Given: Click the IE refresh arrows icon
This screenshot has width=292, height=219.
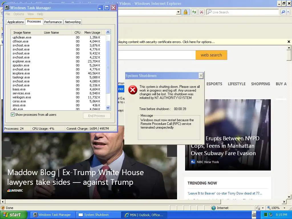Looking at the screenshot, I should click(194, 12).
